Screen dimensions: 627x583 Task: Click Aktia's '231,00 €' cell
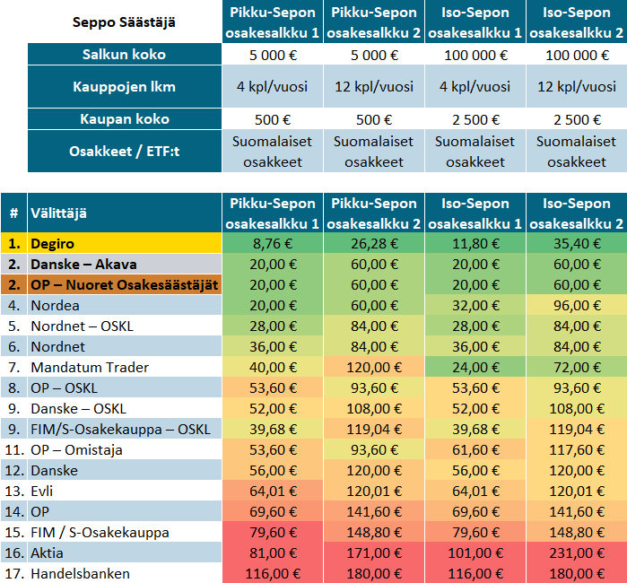577,553
